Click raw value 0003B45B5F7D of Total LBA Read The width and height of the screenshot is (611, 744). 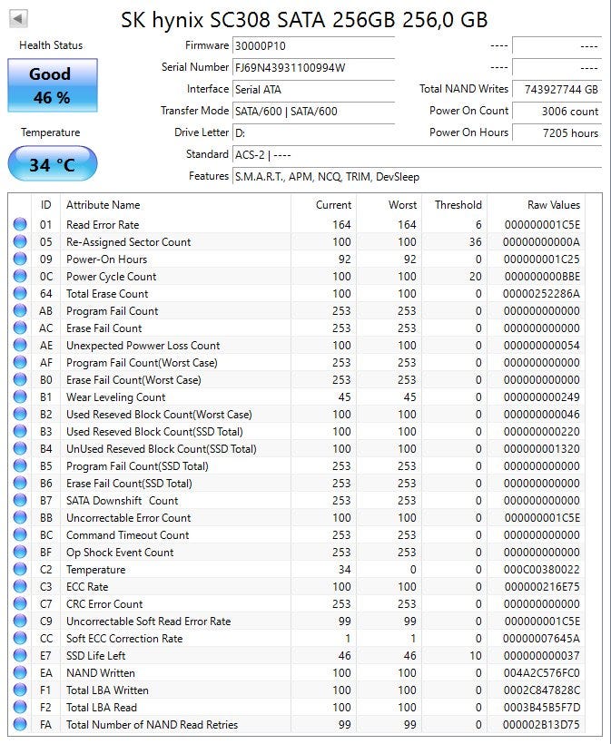542,708
